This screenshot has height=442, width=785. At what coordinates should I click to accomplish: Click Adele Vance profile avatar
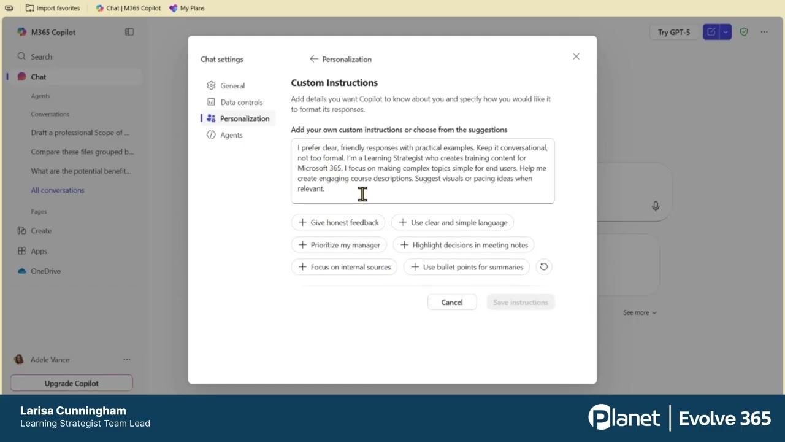[19, 360]
